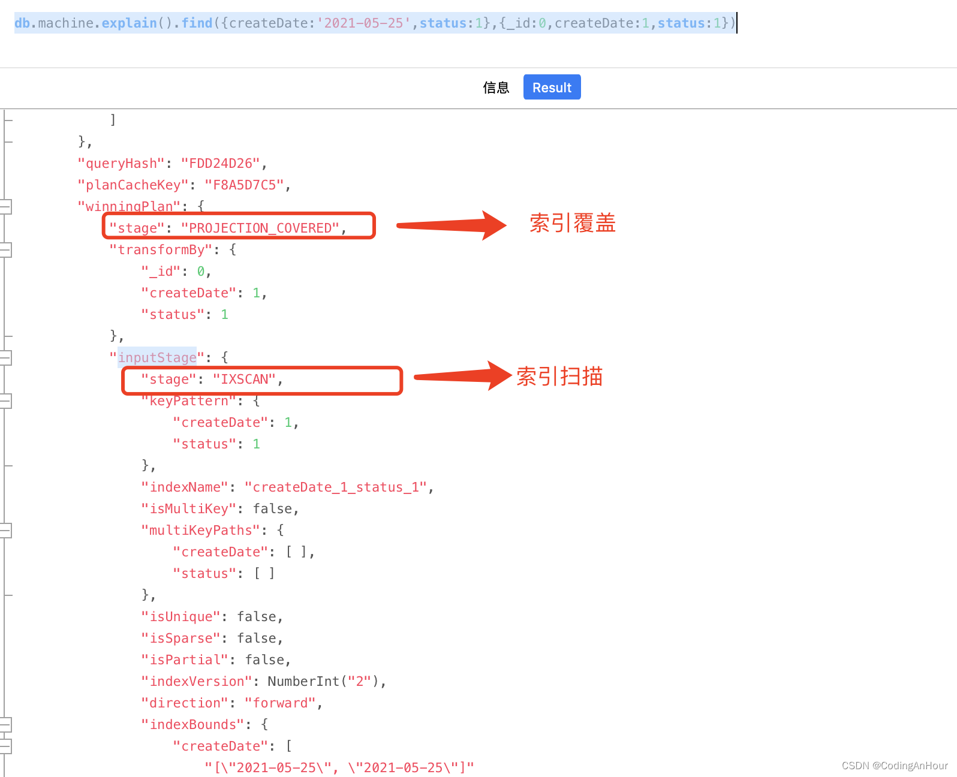Collapse the inputStage block fold marker
The image size is (957, 777).
(6, 357)
